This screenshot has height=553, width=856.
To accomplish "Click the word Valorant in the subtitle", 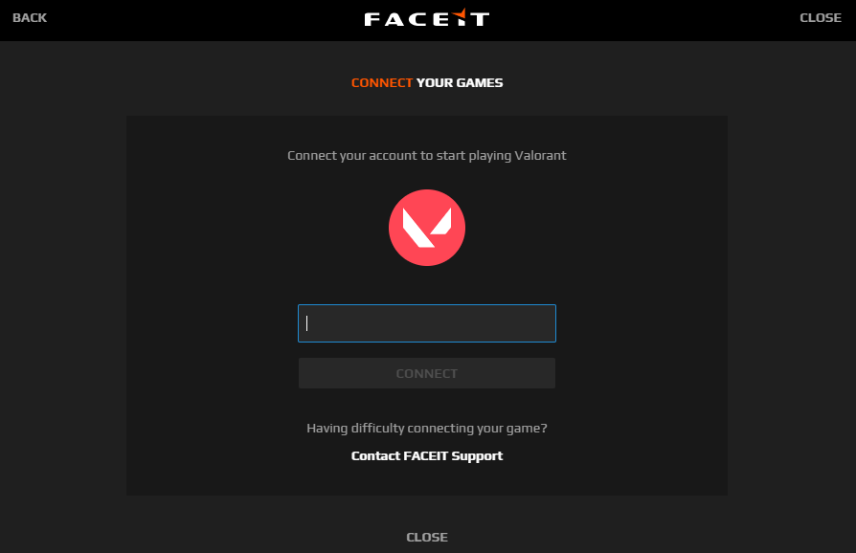I will (x=540, y=155).
